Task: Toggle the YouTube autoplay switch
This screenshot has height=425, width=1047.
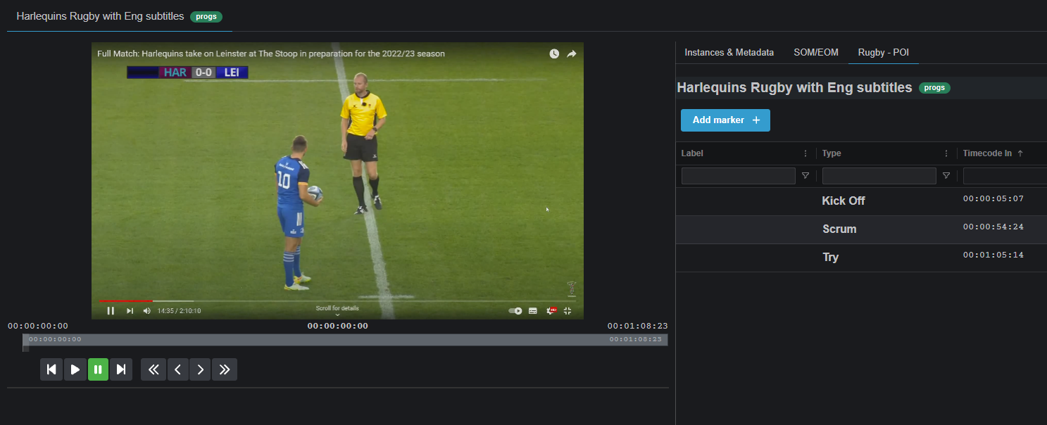Action: (515, 310)
